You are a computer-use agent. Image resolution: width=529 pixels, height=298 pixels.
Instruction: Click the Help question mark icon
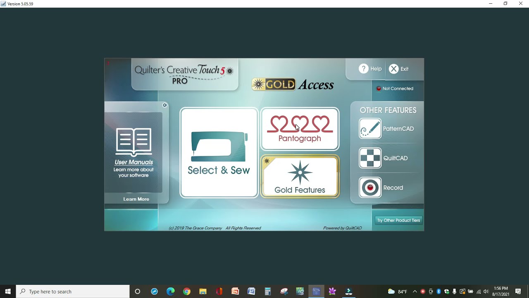click(x=363, y=69)
